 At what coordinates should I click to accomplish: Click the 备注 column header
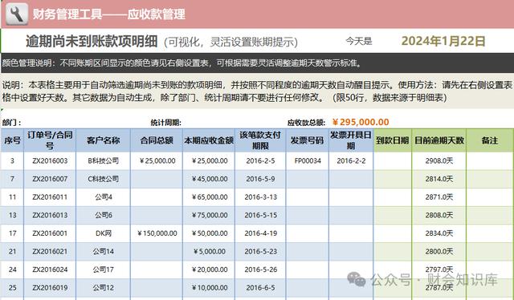coord(490,140)
